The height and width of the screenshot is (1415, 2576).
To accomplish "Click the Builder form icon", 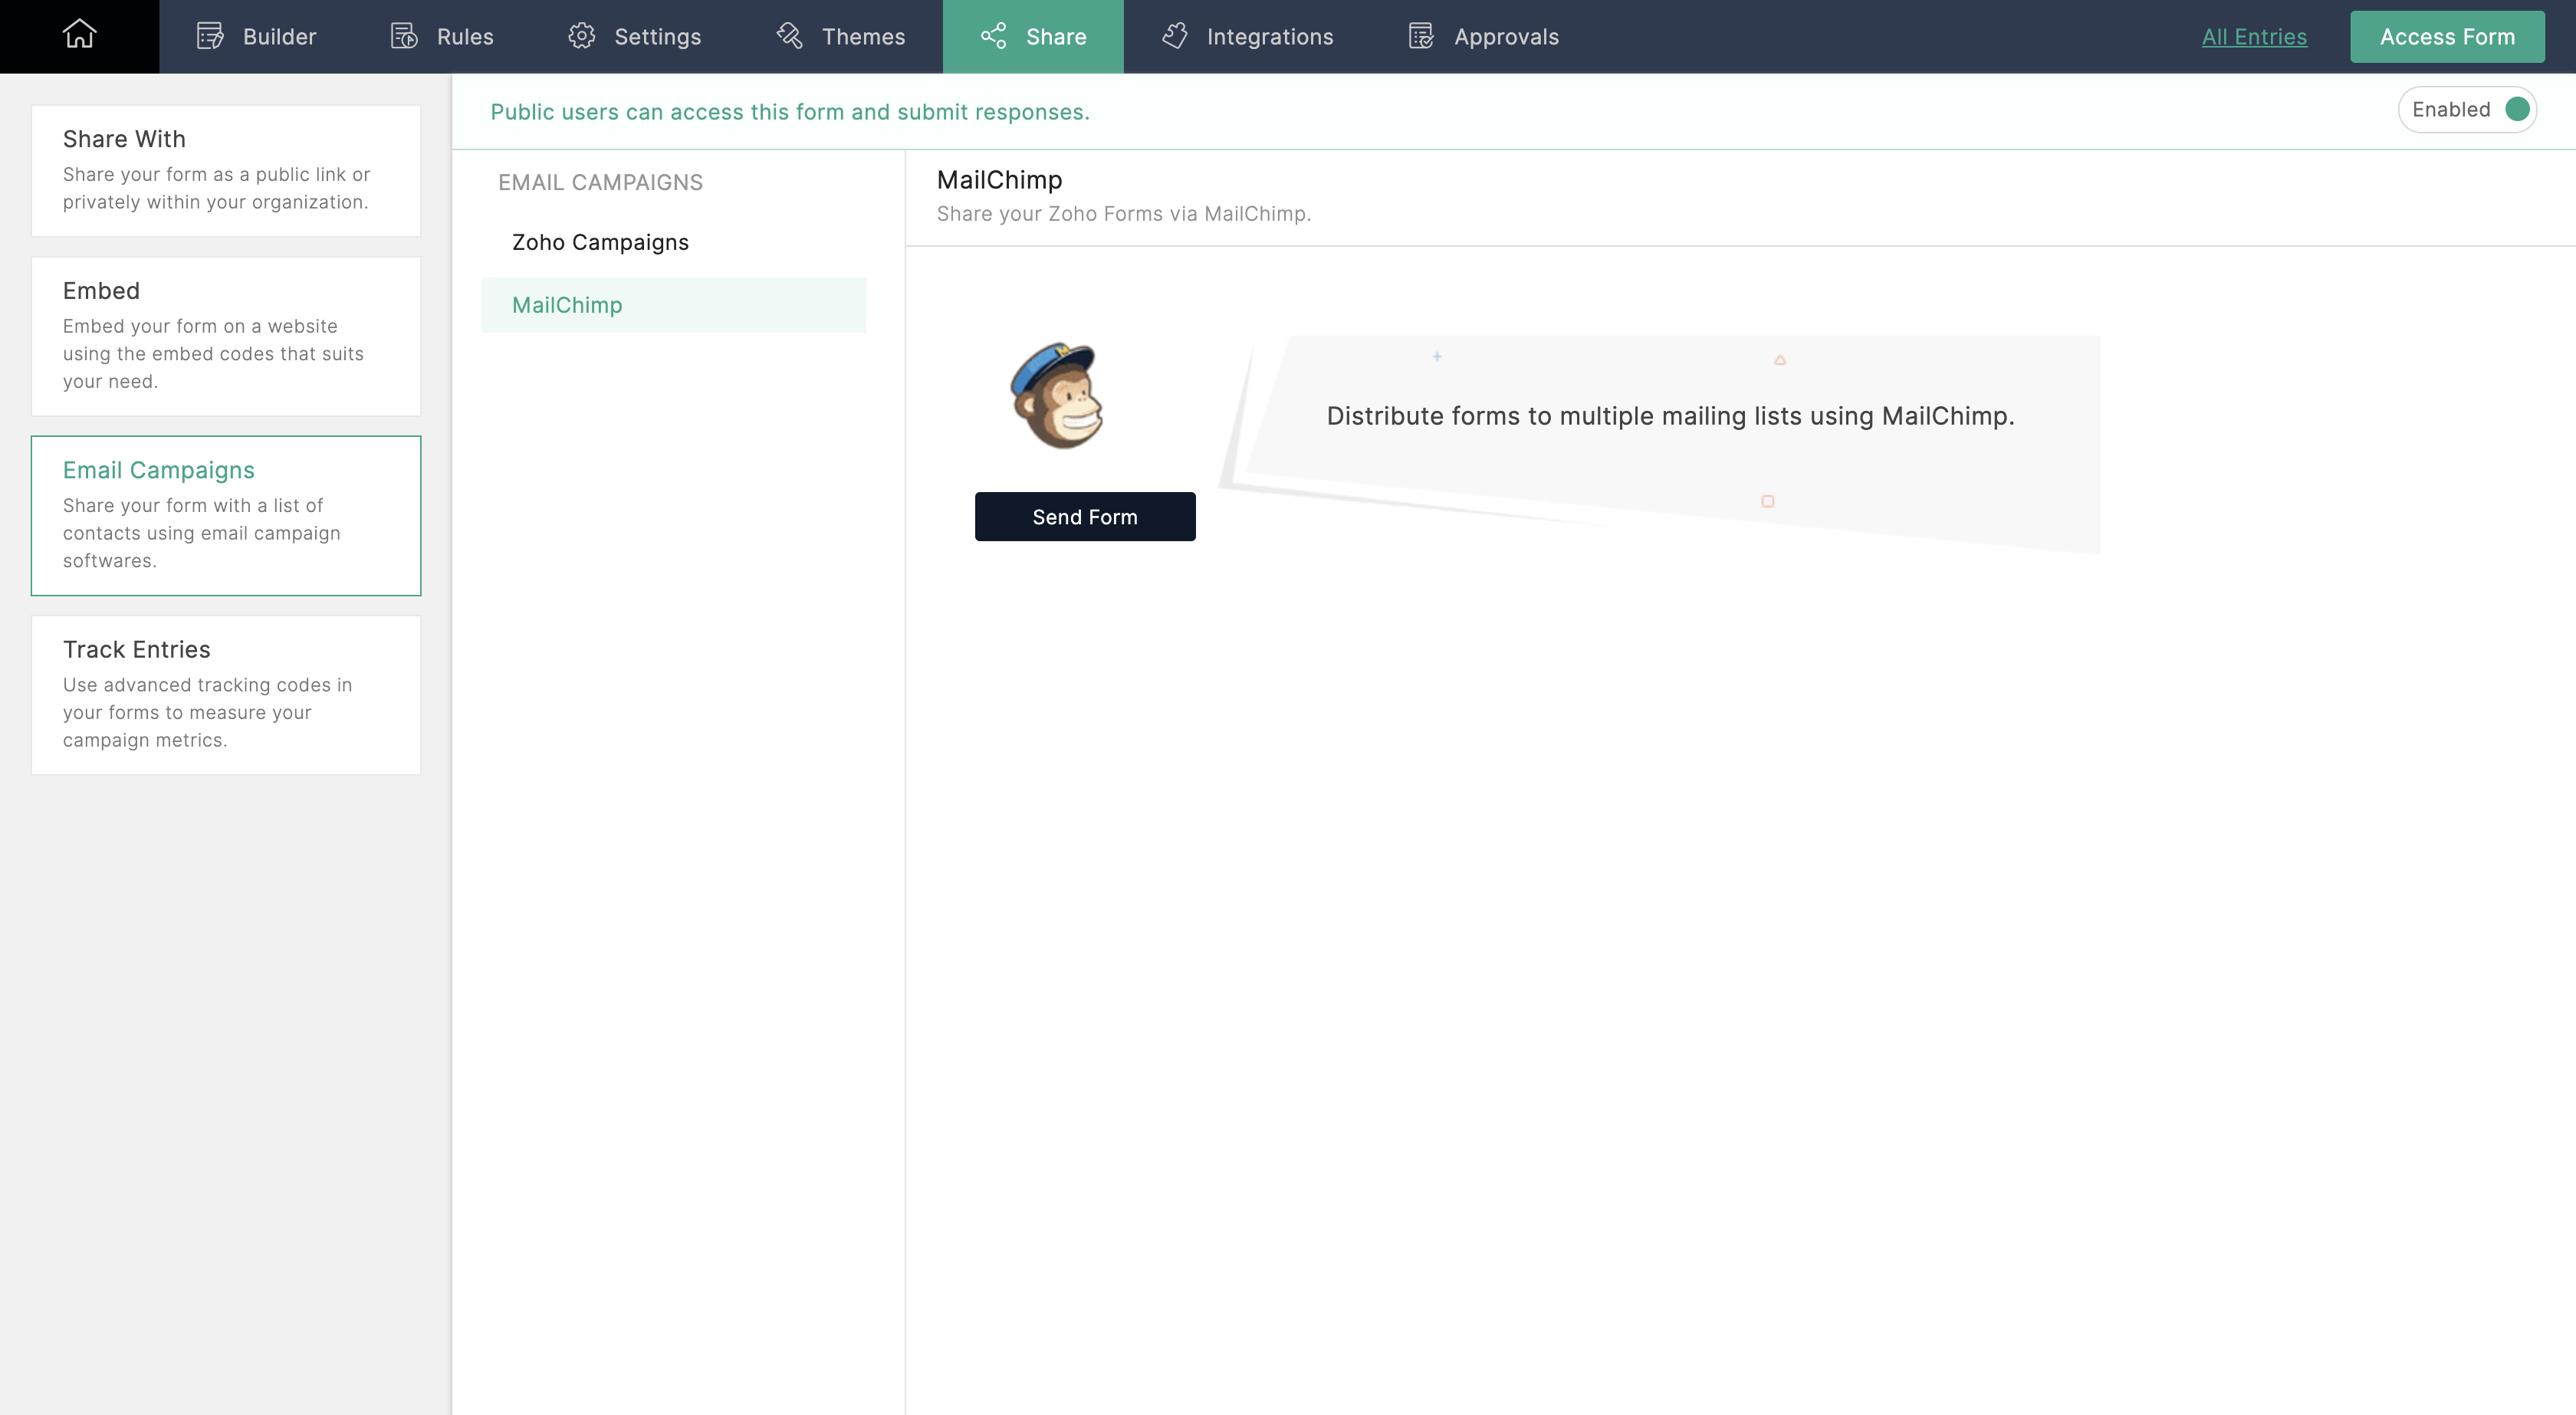I will (x=210, y=36).
